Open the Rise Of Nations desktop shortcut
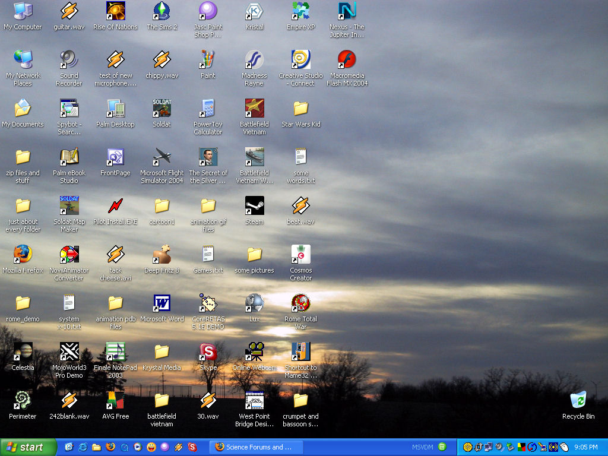 115,11
